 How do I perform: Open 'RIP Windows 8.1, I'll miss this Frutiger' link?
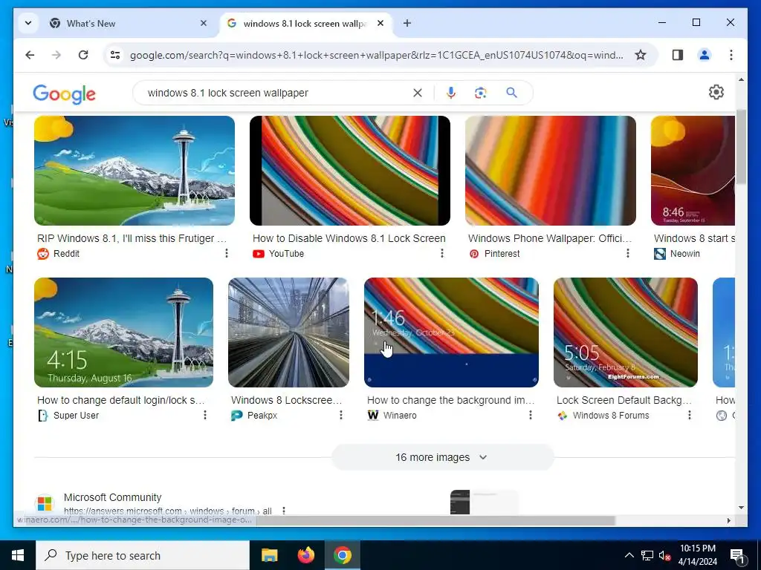click(132, 238)
